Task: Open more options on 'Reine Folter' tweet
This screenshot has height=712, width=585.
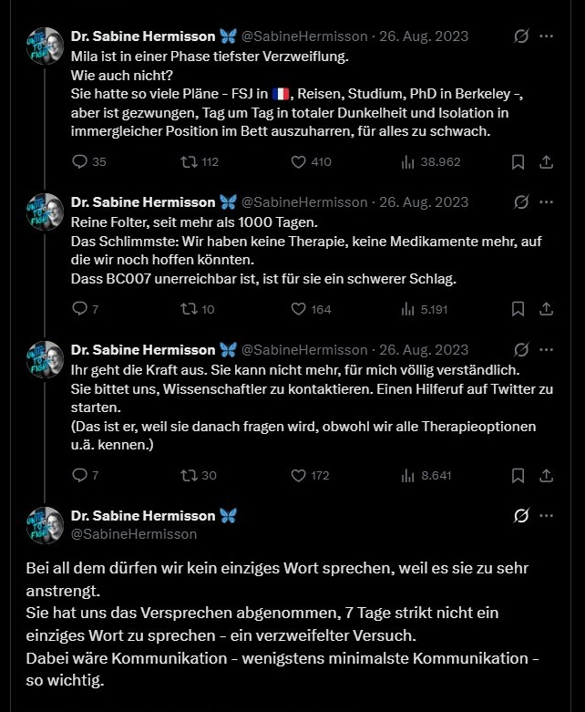Action: (x=547, y=201)
